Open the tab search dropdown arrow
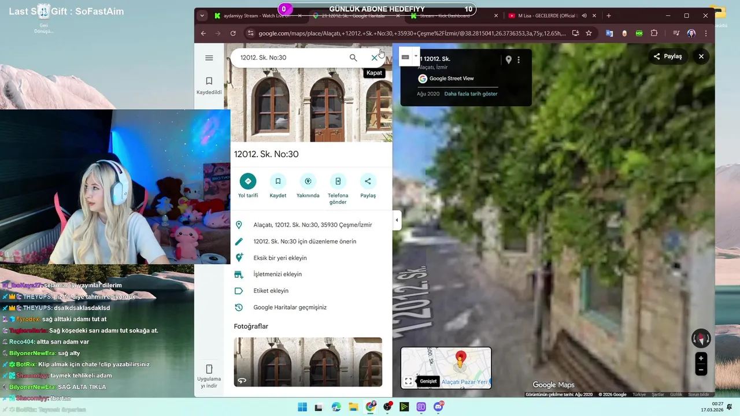This screenshot has height=416, width=740. coord(202,16)
